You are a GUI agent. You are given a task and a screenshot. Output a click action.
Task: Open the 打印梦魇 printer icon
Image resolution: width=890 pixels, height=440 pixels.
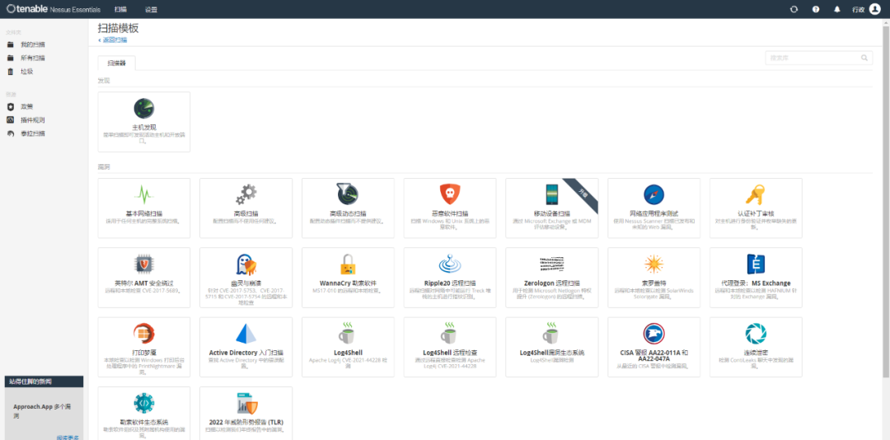click(143, 334)
